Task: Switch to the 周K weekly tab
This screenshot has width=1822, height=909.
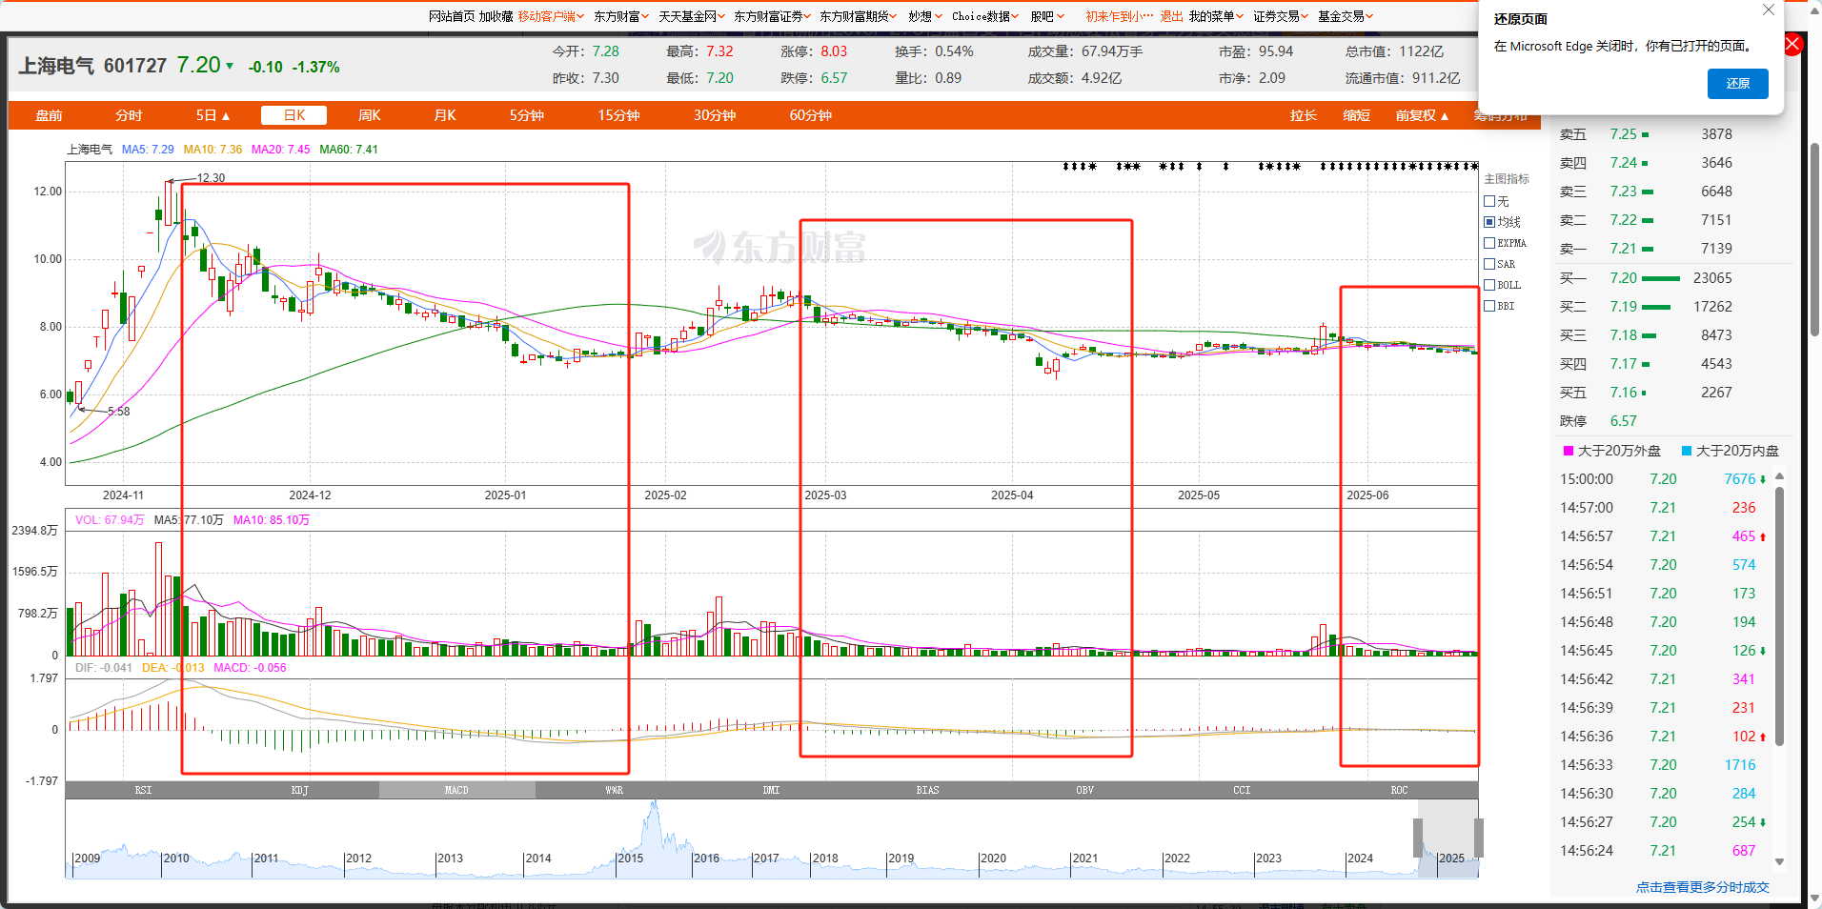Action: 369,115
